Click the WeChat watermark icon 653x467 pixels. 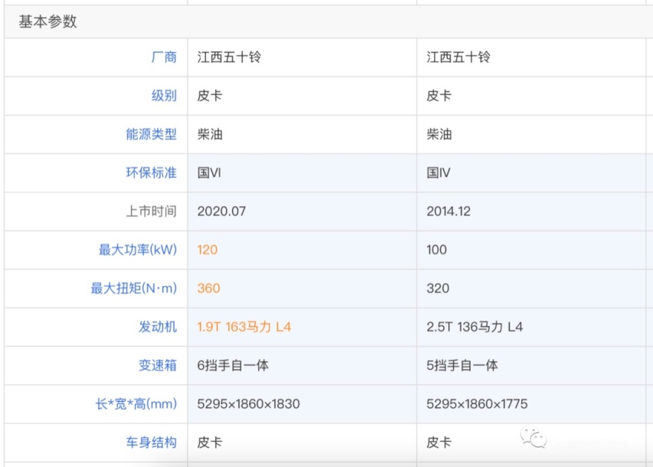click(x=533, y=439)
